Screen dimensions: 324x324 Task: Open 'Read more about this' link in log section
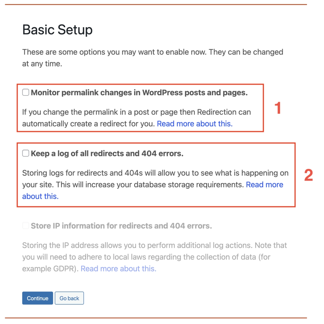[x=265, y=184]
